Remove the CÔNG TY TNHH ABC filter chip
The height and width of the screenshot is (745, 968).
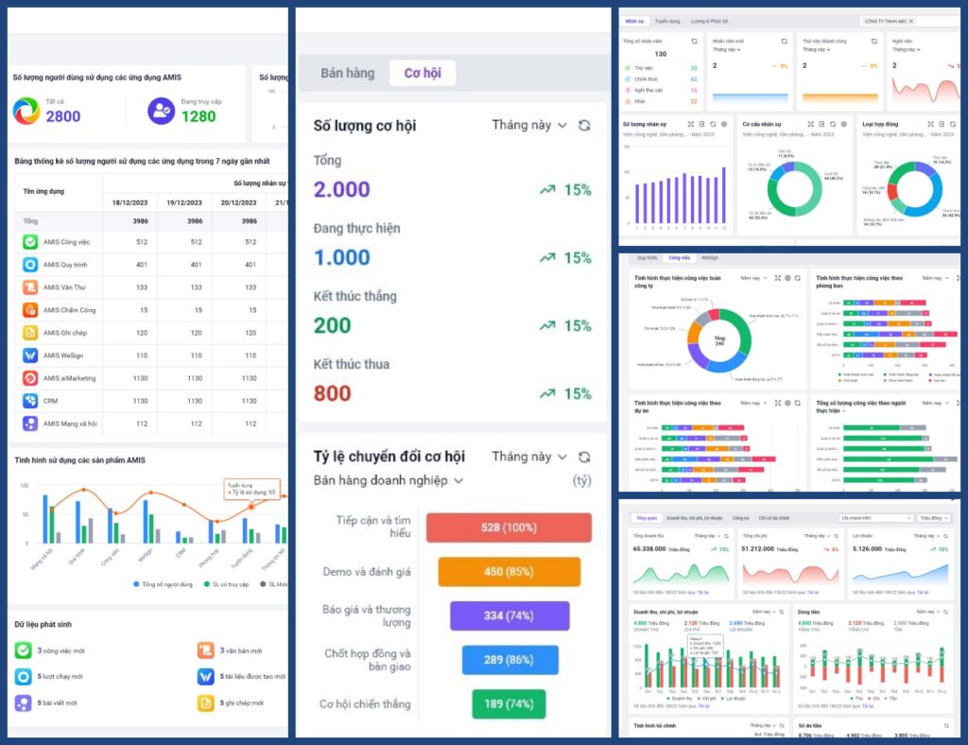pyautogui.click(x=910, y=21)
